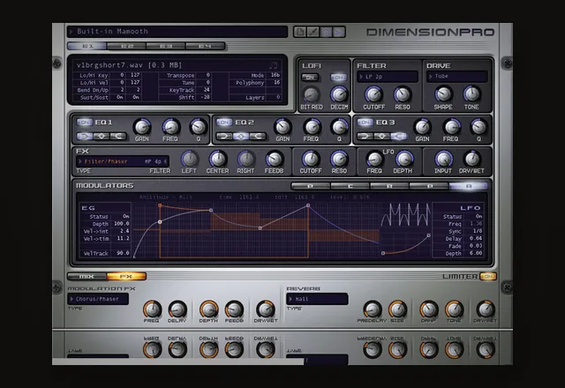Click the Drive SHAPE knob

point(443,94)
